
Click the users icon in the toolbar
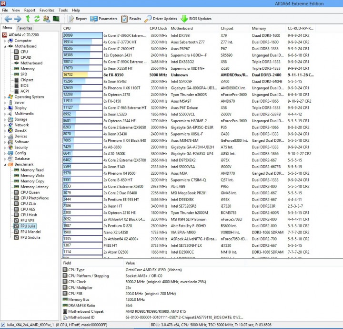tap(46, 19)
